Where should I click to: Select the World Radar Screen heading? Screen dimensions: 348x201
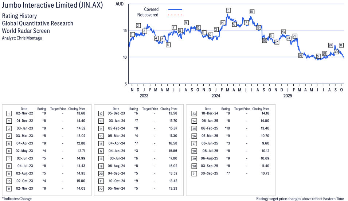[x=26, y=31]
